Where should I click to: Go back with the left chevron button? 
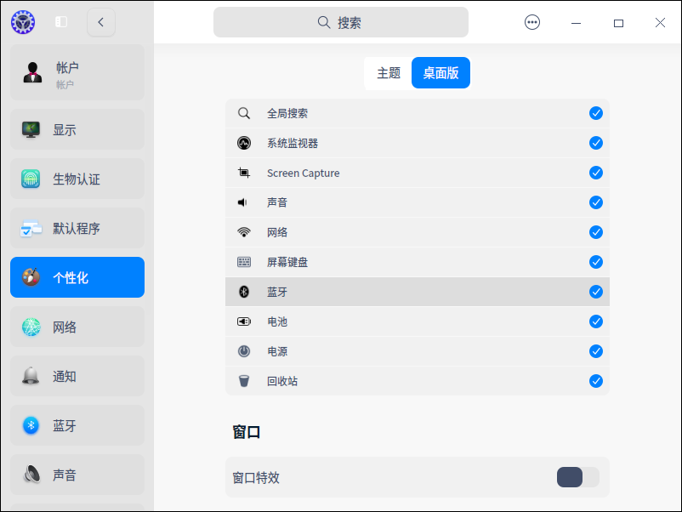tap(101, 22)
